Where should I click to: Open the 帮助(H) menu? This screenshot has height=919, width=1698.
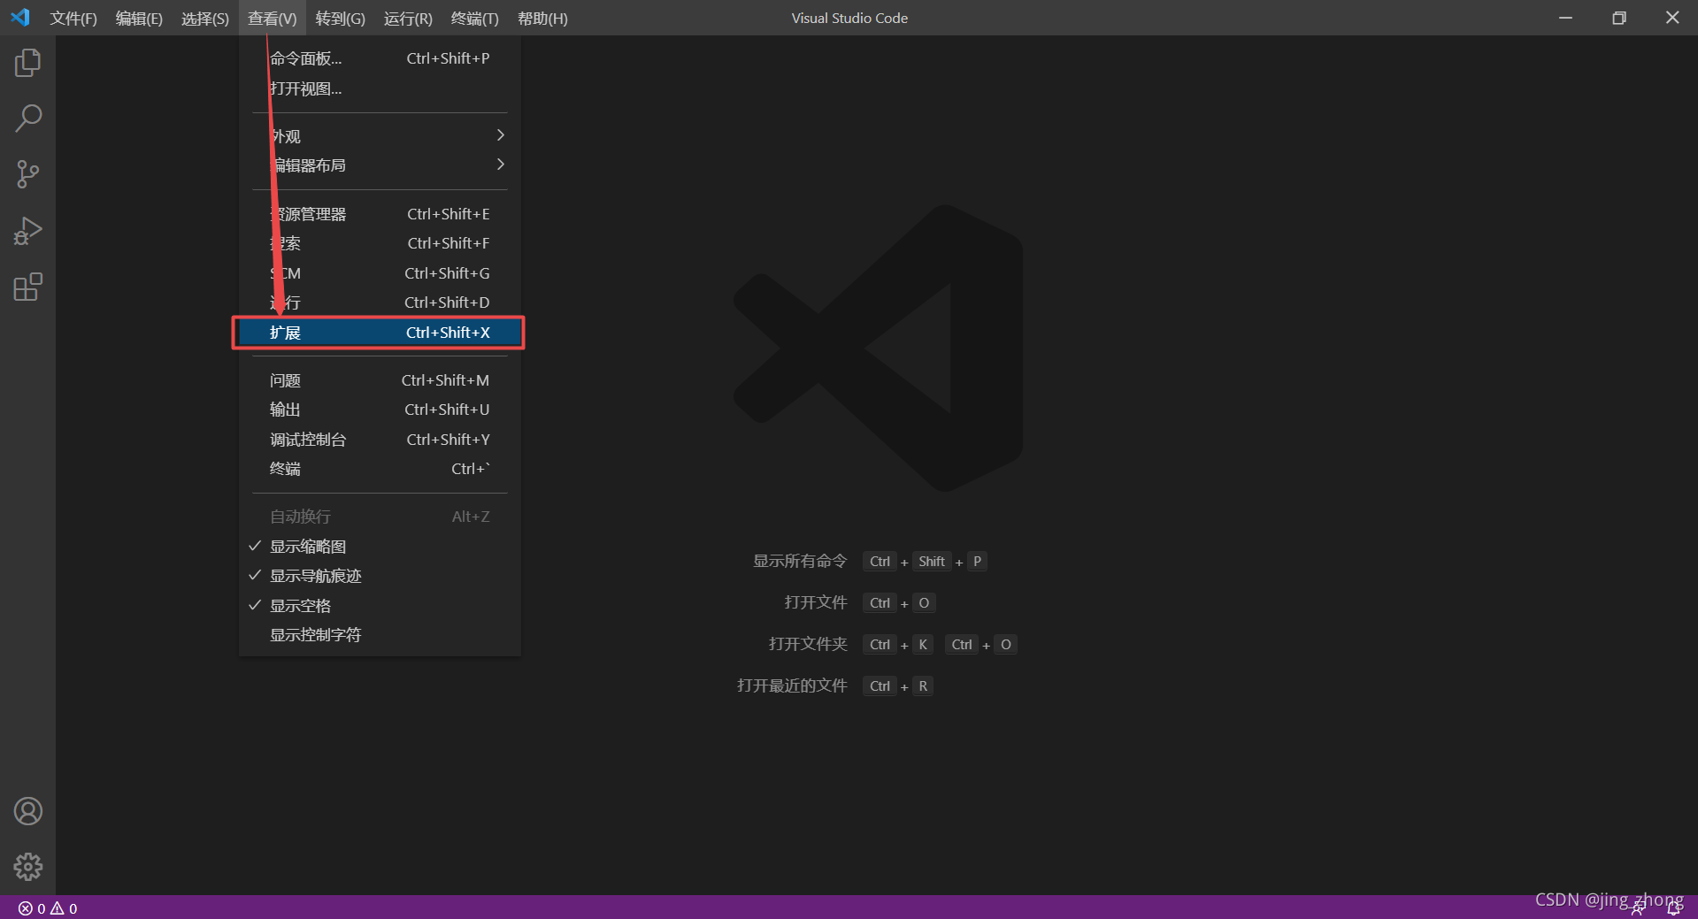tap(542, 18)
